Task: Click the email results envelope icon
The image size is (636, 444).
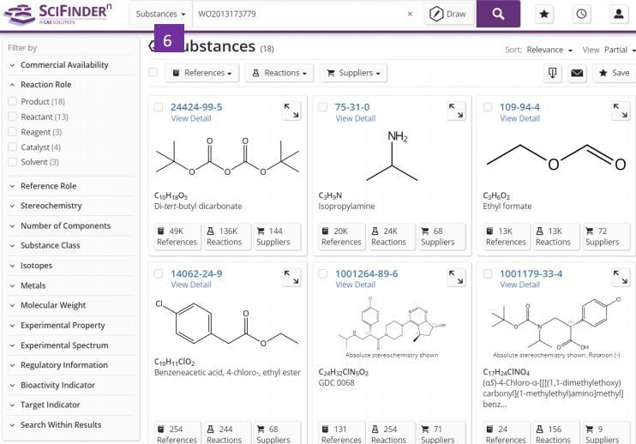Action: 577,73
